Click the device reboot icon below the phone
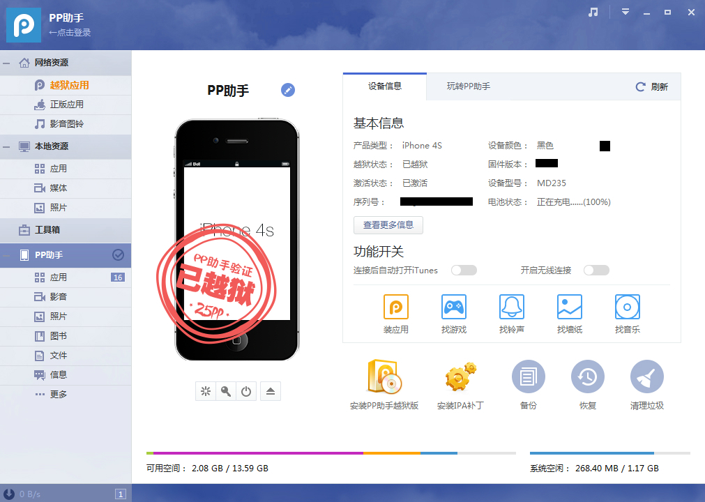Image resolution: width=705 pixels, height=502 pixels. [x=246, y=391]
